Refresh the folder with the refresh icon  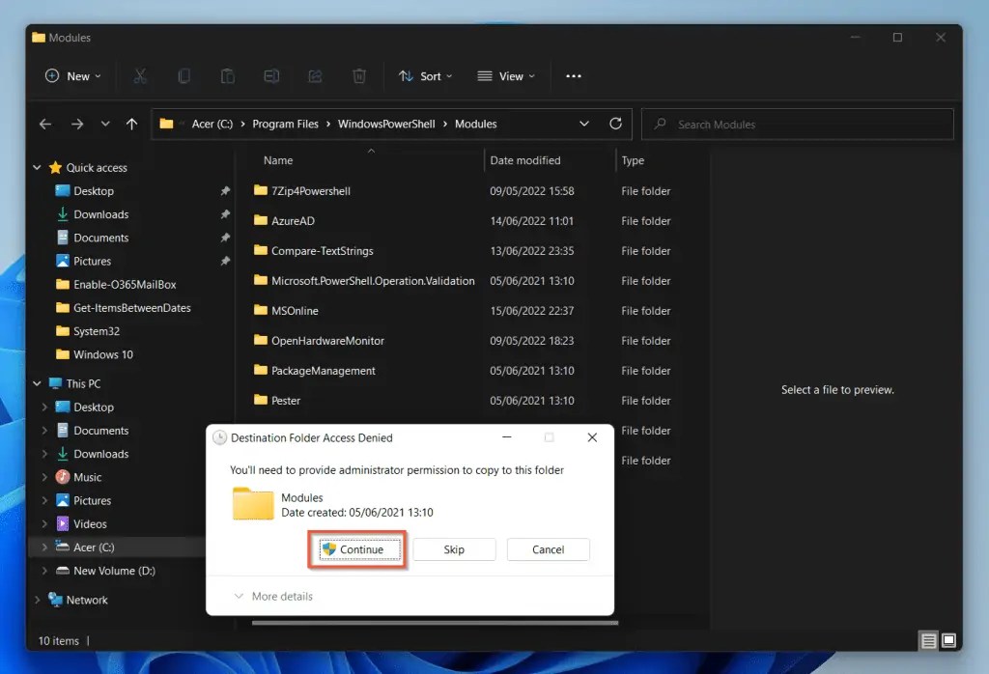coord(616,124)
